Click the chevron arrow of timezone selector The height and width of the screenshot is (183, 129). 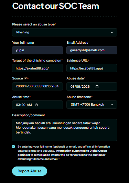[x=112, y=105]
